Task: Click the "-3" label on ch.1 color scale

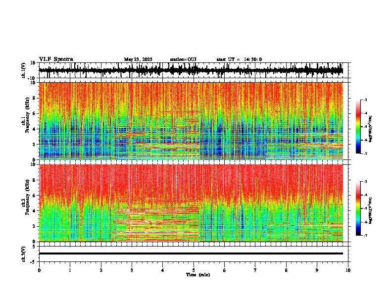Action: pyautogui.click(x=365, y=100)
